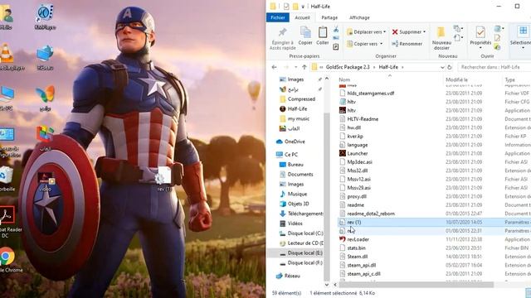Click the Propriétés checkmark icon in ribbon
This screenshot has width=531, height=298.
coord(480,32)
